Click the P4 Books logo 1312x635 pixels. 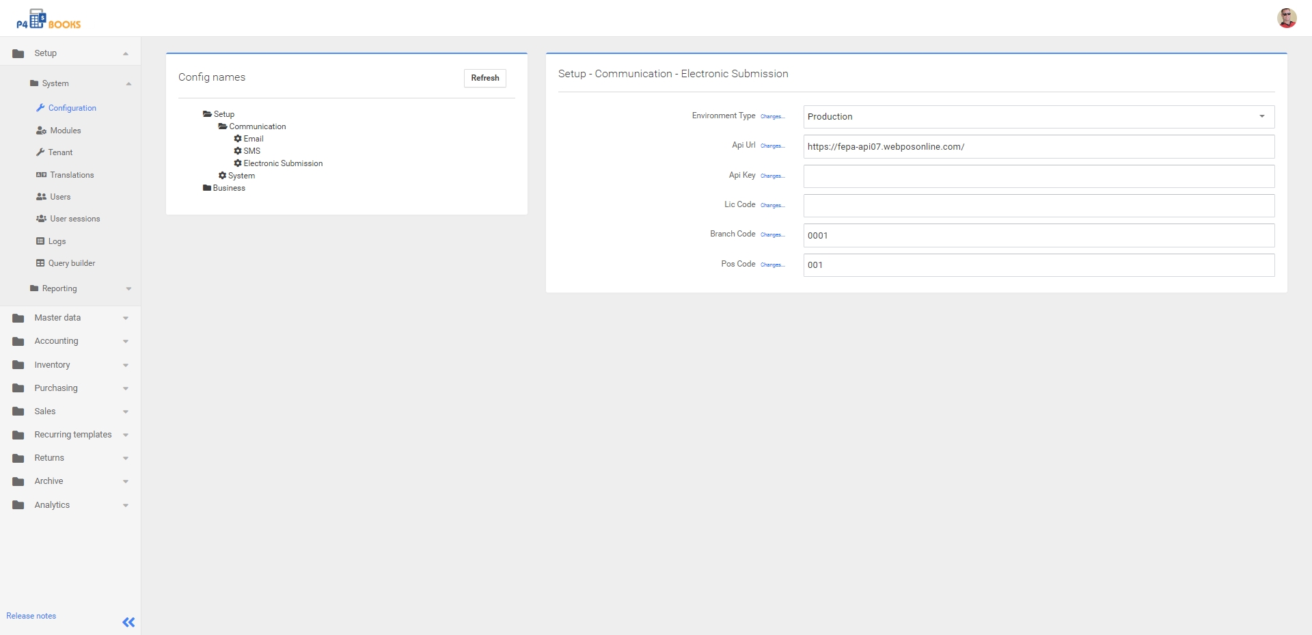[x=48, y=19]
